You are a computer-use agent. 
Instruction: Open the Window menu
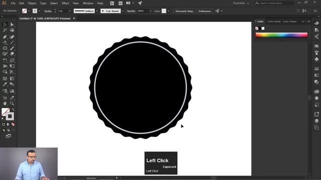click(88, 3)
